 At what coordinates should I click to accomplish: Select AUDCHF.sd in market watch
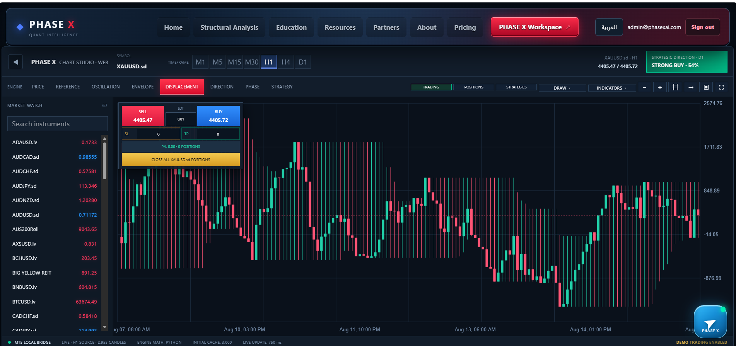(54, 171)
